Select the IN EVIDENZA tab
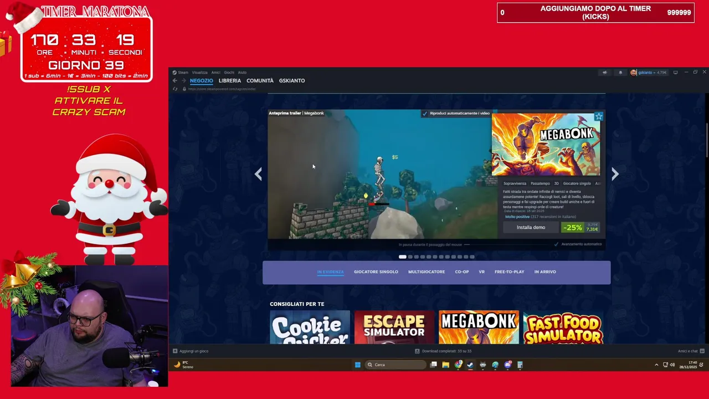This screenshot has width=709, height=399. click(x=330, y=272)
